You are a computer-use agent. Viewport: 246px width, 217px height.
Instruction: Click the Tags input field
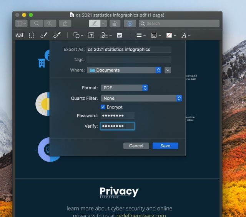point(129,60)
